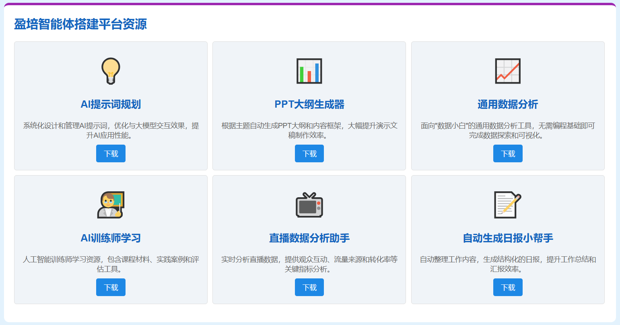Click the 直播数据分析助手 heading

309,237
